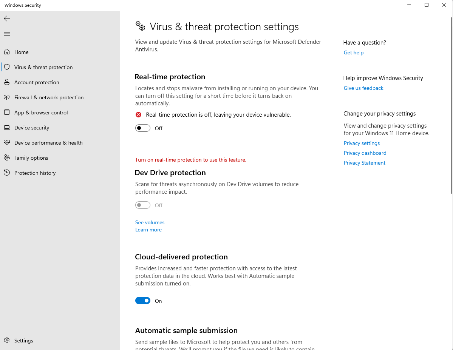This screenshot has height=350, width=453.
Task: Turn off Cloud-delivered protection toggle
Action: tap(143, 301)
